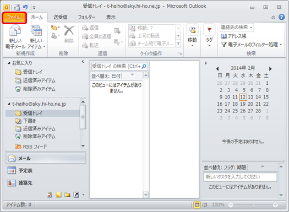Viewport: 289px width, 212px height.
Task: Switch to Calendar module
Action: pos(46,171)
